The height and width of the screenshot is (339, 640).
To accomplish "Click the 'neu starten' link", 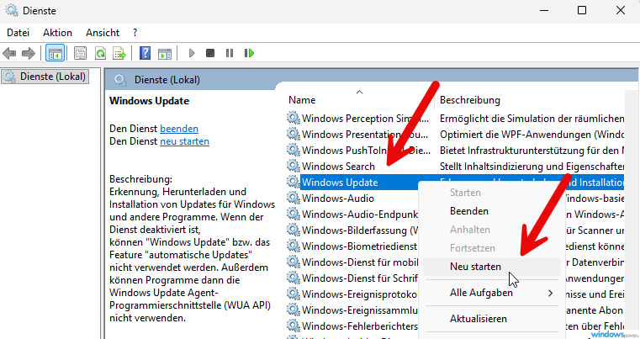I will click(x=184, y=141).
